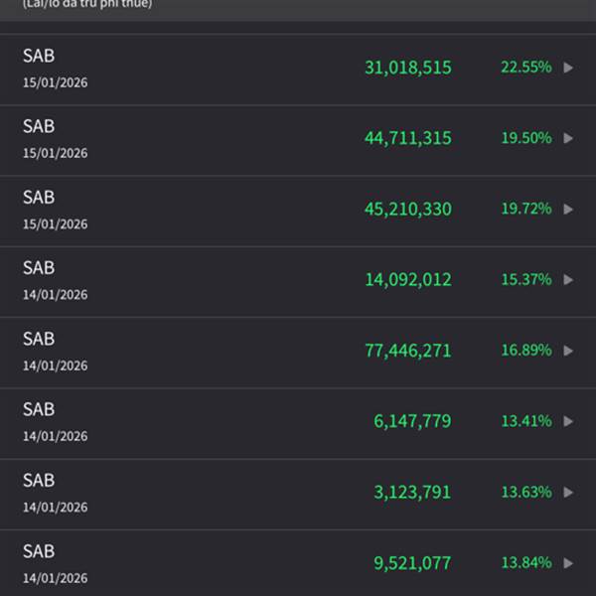Screen dimensions: 596x596
Task: Open the 14,092,012 profit entry
Action: pos(407,280)
